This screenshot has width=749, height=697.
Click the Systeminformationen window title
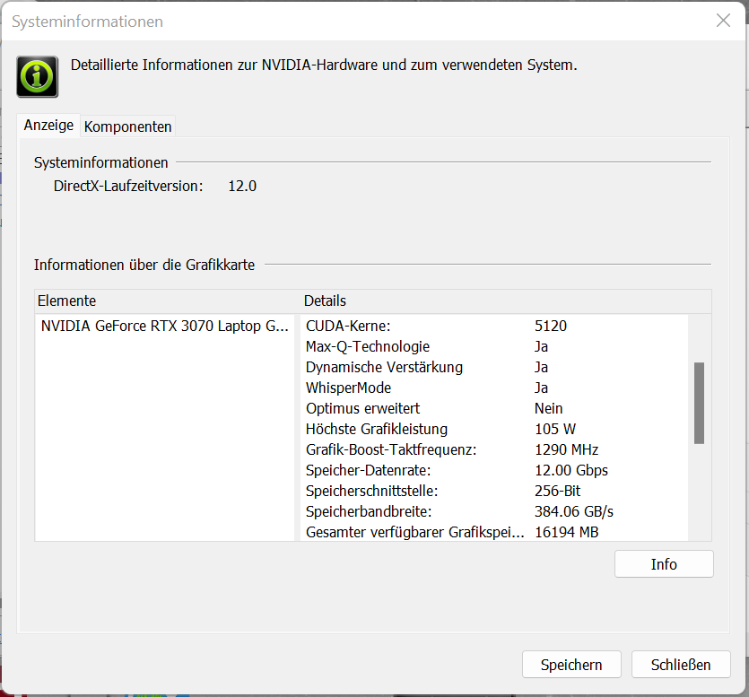click(87, 22)
